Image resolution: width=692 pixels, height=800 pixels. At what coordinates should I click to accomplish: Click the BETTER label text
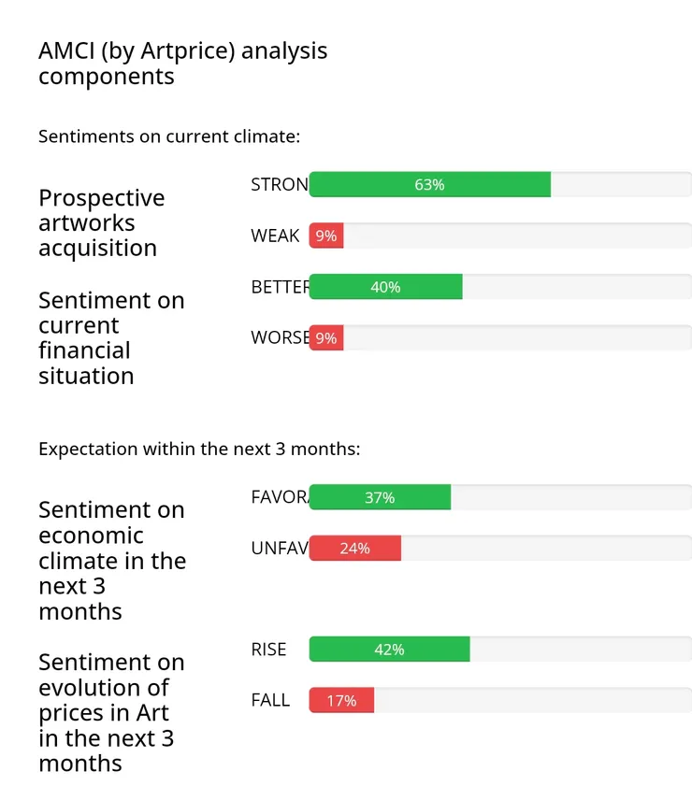279,287
